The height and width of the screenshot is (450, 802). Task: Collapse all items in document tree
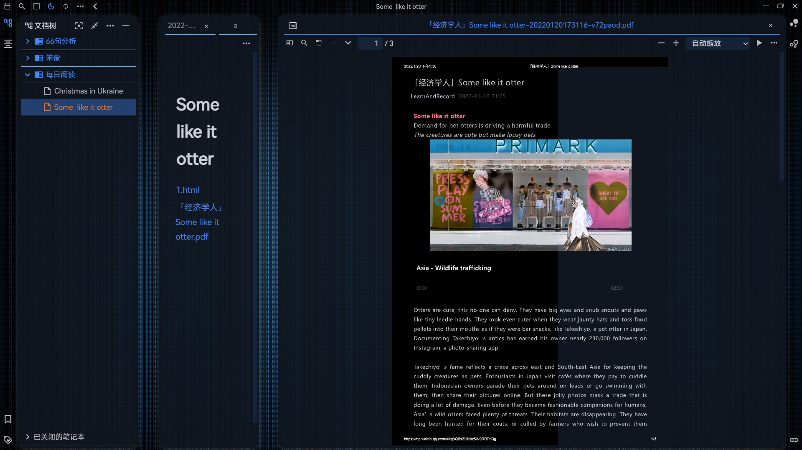pyautogui.click(x=94, y=26)
